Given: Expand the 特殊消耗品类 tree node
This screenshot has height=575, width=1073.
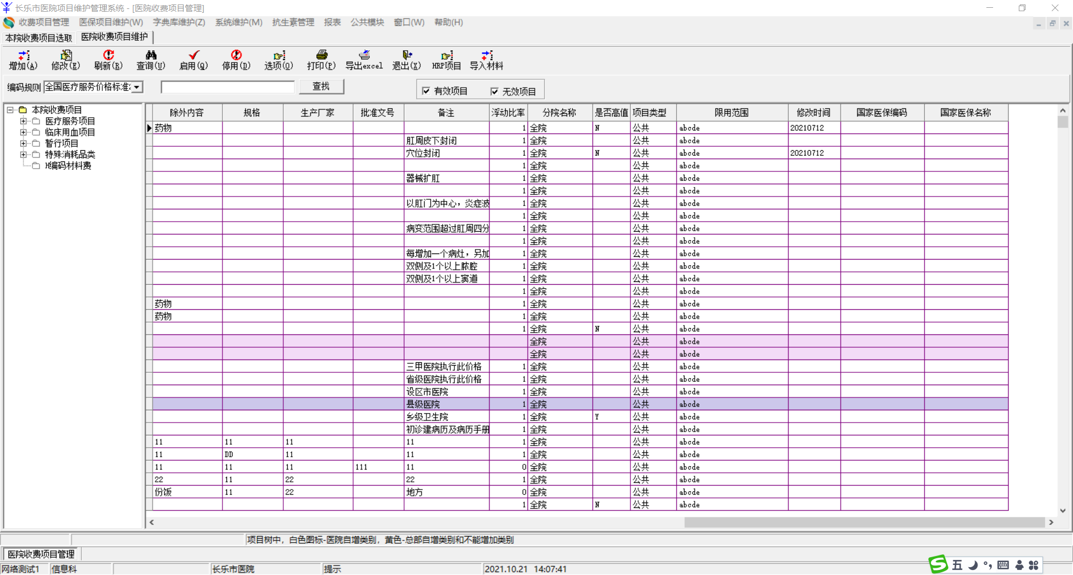Looking at the screenshot, I should point(23,155).
